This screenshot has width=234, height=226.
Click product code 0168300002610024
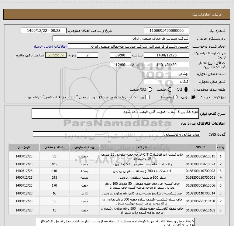coord(201,164)
